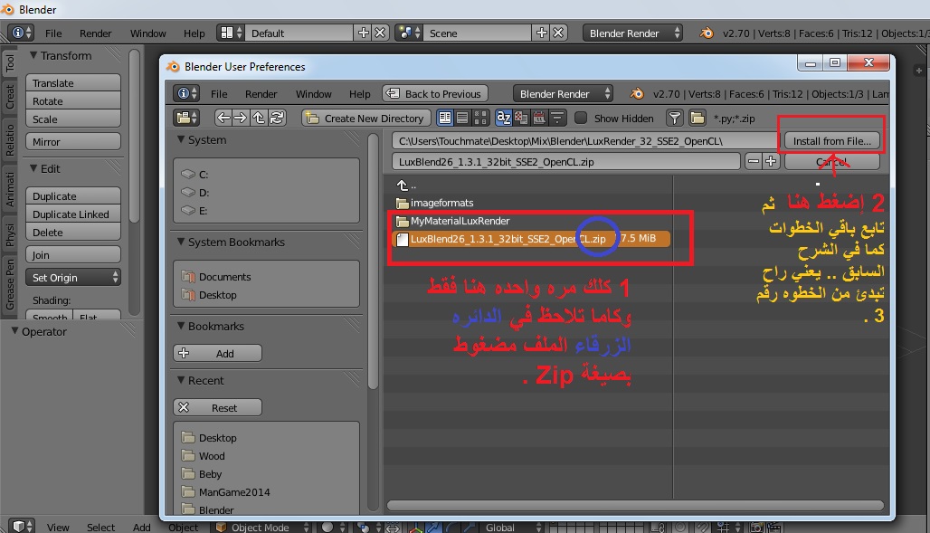Click Install from File button
This screenshot has width=930, height=533.
(832, 140)
